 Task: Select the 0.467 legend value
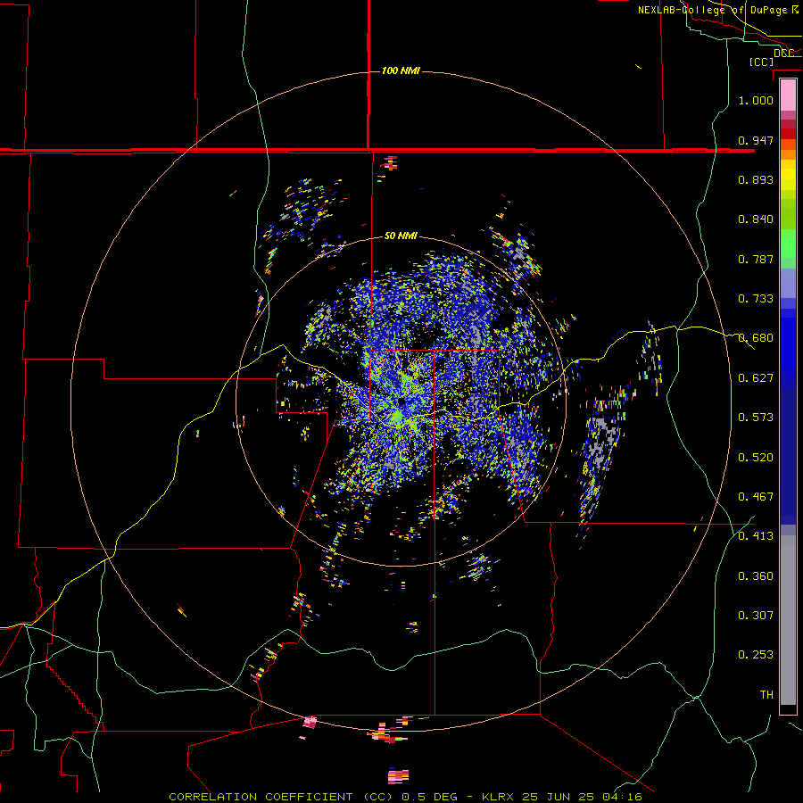(756, 497)
